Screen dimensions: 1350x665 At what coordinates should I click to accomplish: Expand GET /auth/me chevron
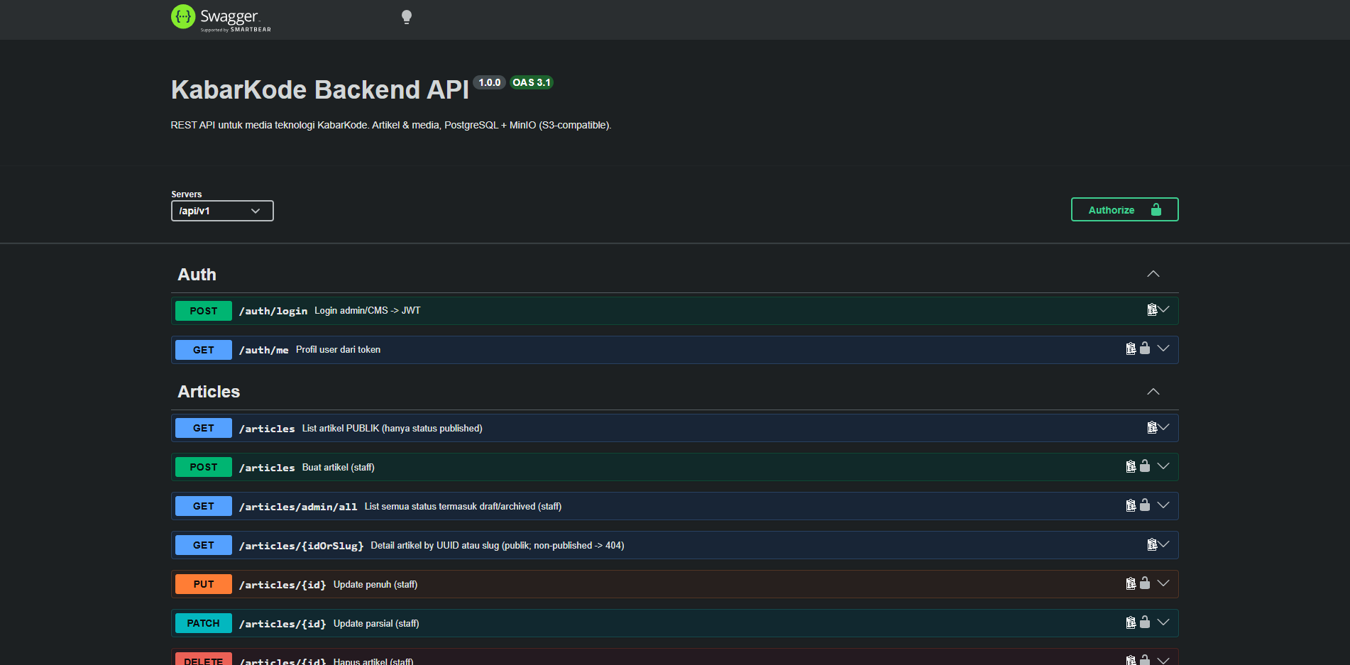coord(1163,348)
